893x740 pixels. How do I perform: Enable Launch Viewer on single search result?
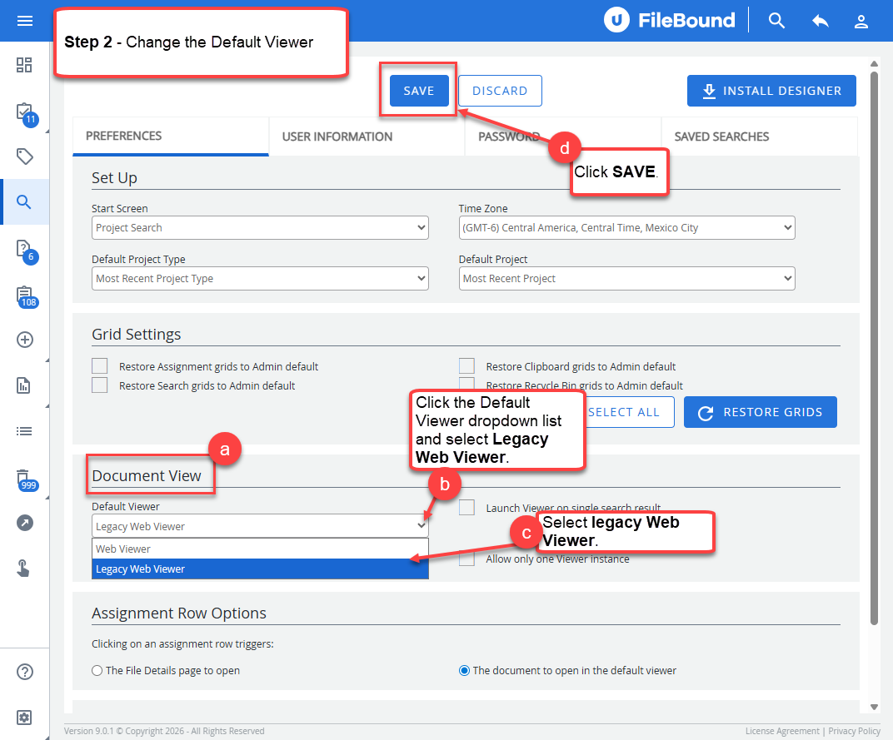[x=467, y=507]
